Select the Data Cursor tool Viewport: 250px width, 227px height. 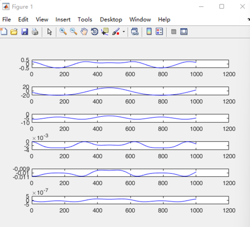click(x=105, y=31)
